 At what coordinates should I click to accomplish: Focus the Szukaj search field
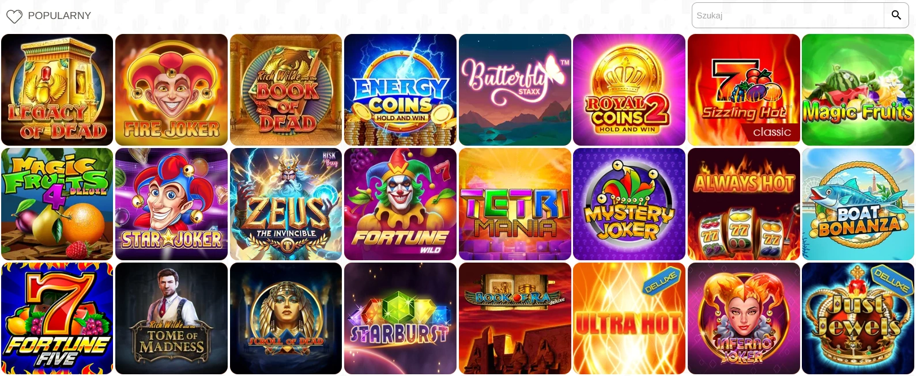pos(788,15)
